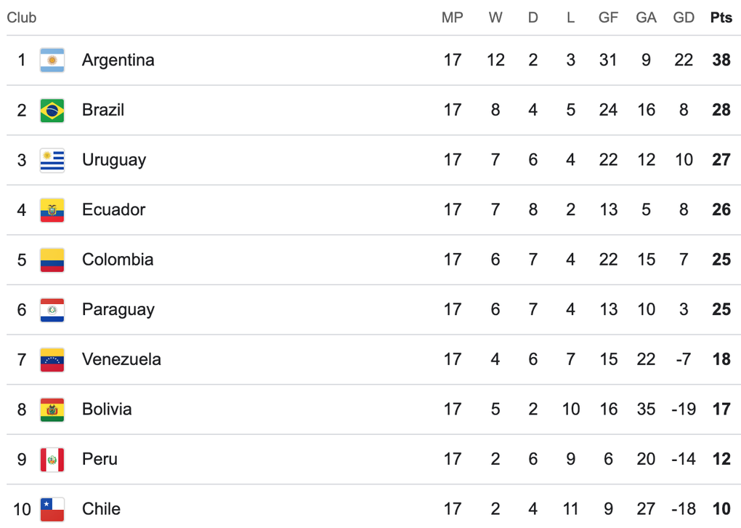Open the Argentina team link
The image size is (741, 528).
(118, 60)
